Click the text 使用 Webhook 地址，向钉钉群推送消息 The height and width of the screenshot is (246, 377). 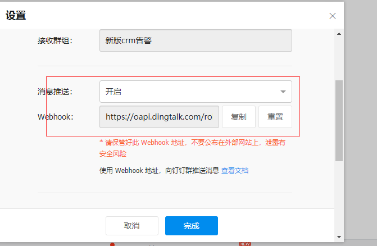[x=159, y=171]
